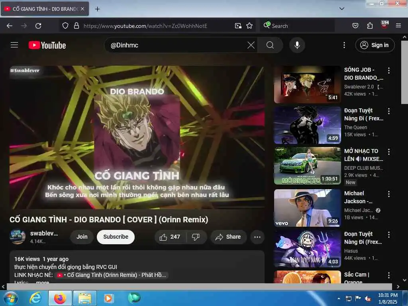The height and width of the screenshot is (306, 408).
Task: Open Sắc Cam video title
Action: coord(357,278)
